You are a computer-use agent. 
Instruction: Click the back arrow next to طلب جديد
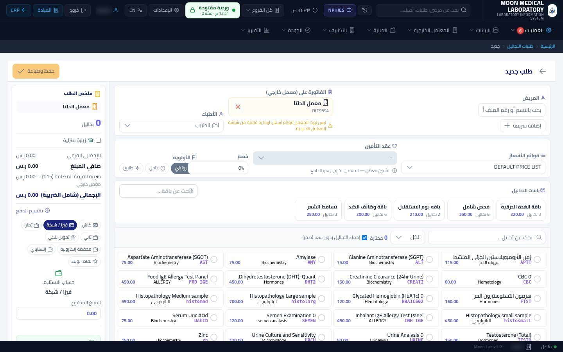coord(542,71)
